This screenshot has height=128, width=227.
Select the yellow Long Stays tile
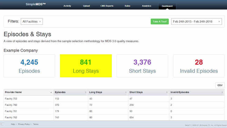(x=86, y=66)
